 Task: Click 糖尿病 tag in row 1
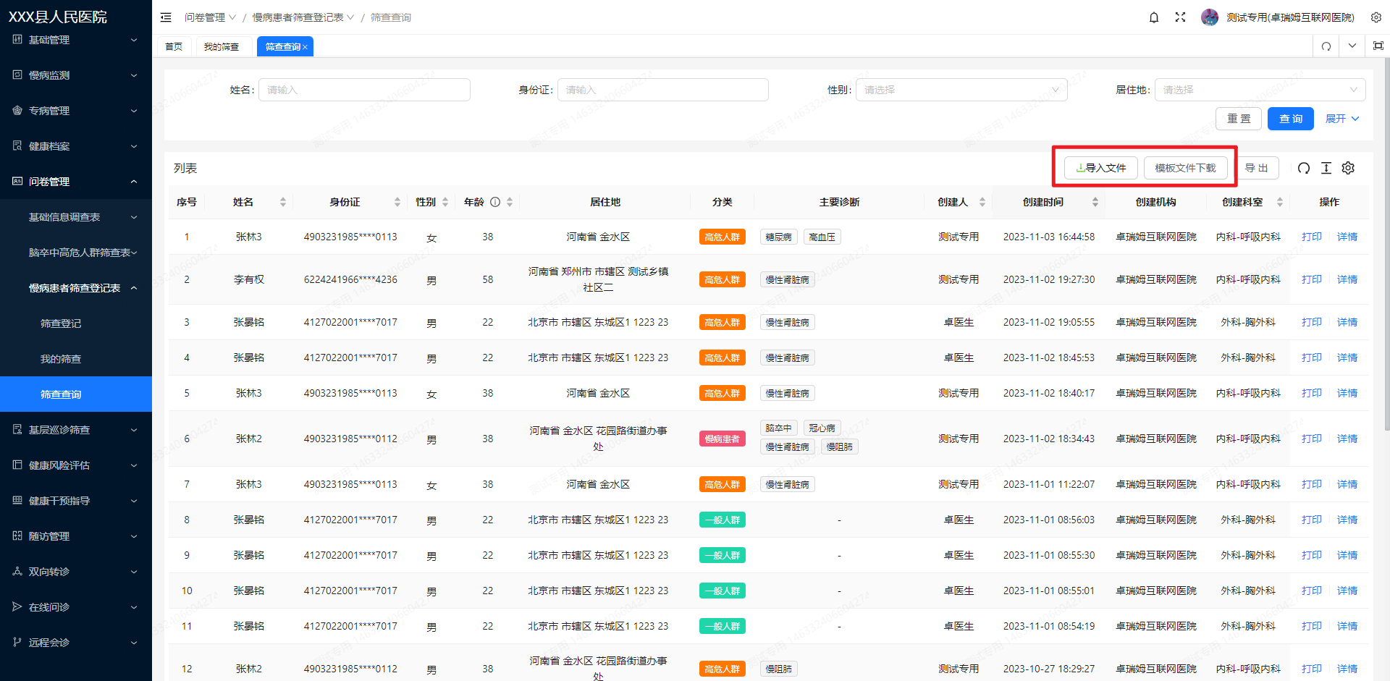coord(779,237)
